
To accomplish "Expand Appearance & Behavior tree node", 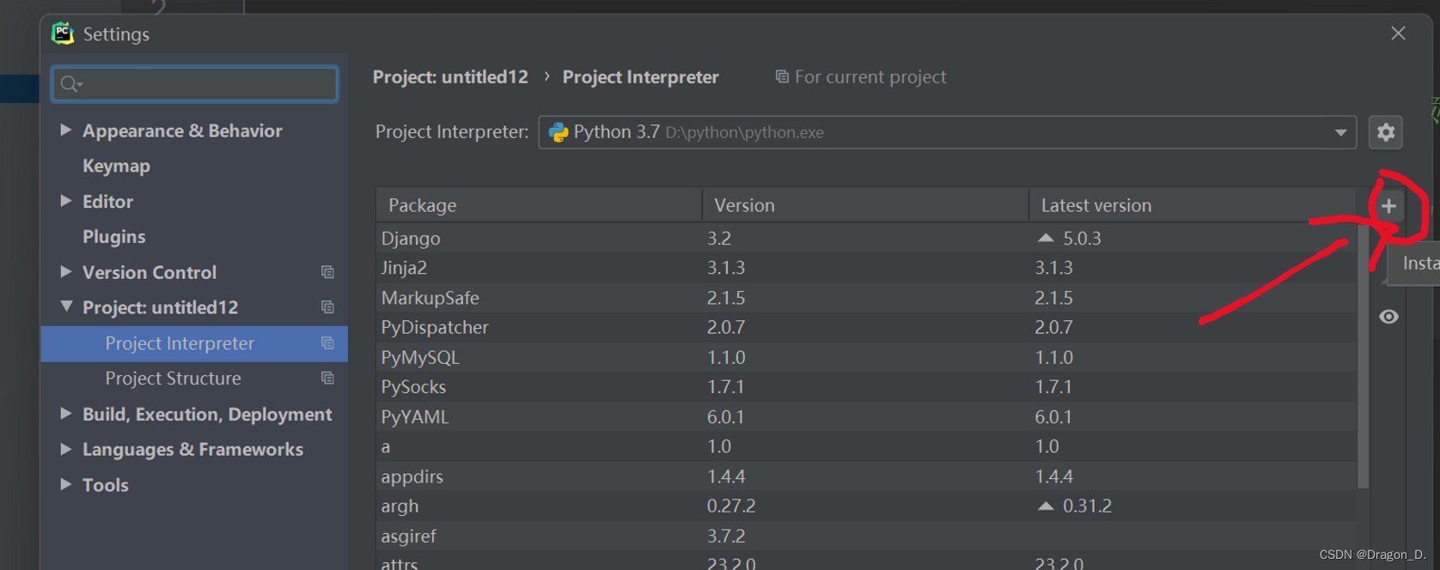I will pos(65,130).
